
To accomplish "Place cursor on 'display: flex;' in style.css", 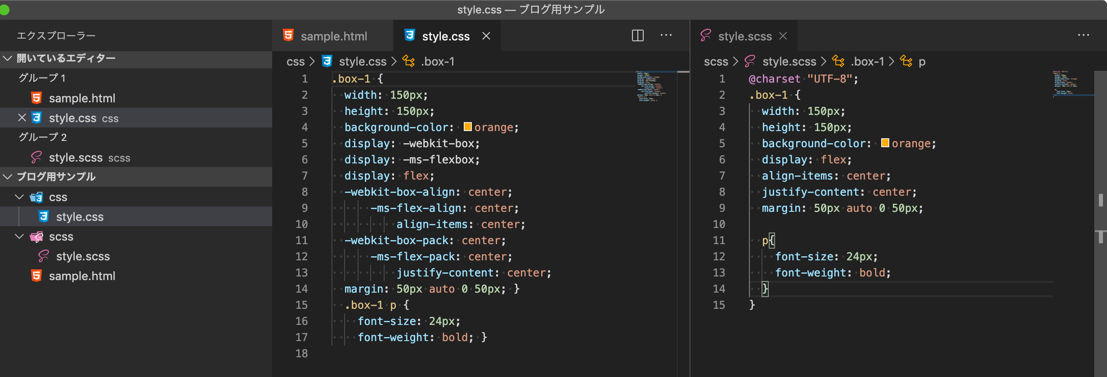I will (x=389, y=175).
